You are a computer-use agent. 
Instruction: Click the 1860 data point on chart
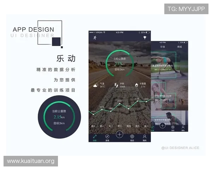point(111,111)
